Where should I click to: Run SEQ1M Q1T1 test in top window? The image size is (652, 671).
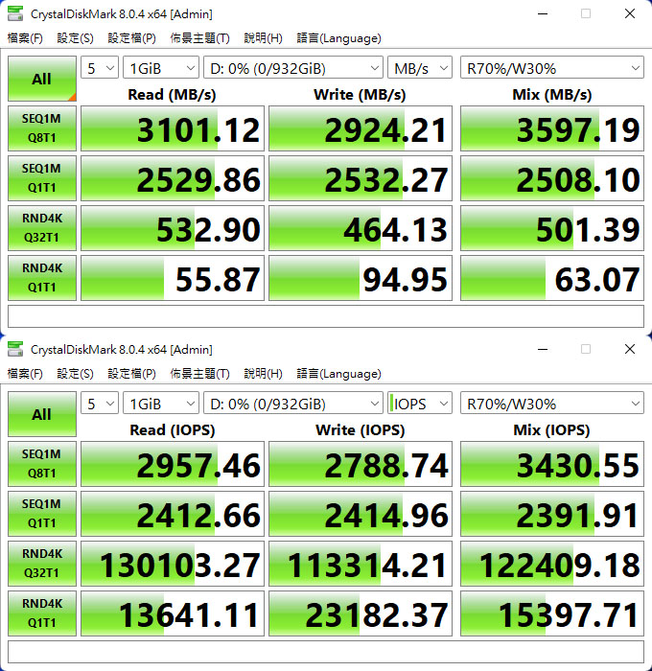pyautogui.click(x=42, y=178)
